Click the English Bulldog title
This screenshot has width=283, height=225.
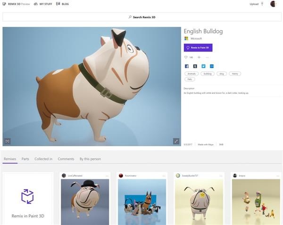coord(203,31)
